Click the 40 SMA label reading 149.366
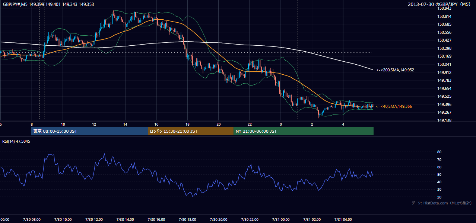This screenshot has height=223, width=476. tap(394, 106)
